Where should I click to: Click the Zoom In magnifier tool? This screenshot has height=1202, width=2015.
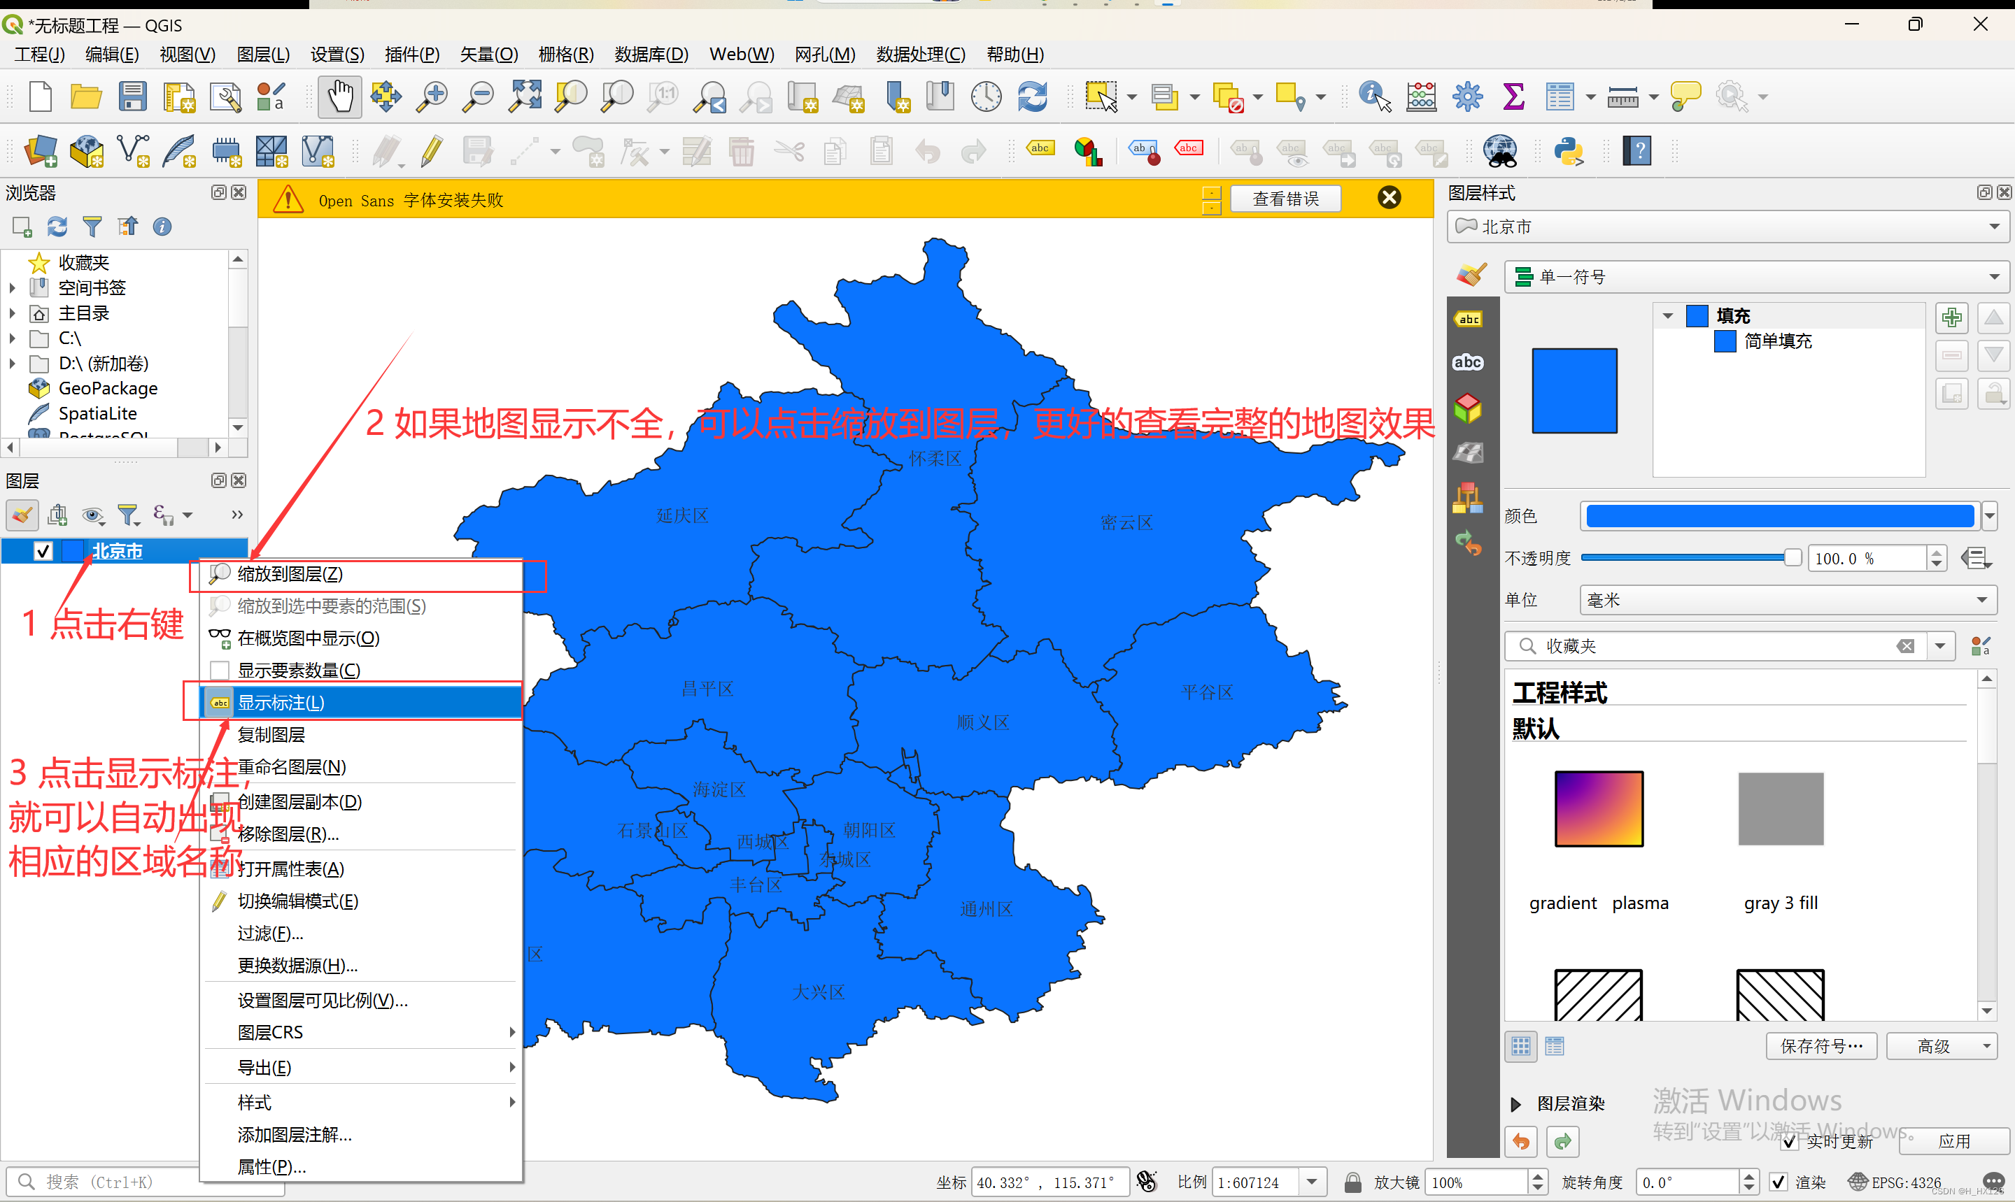click(431, 97)
